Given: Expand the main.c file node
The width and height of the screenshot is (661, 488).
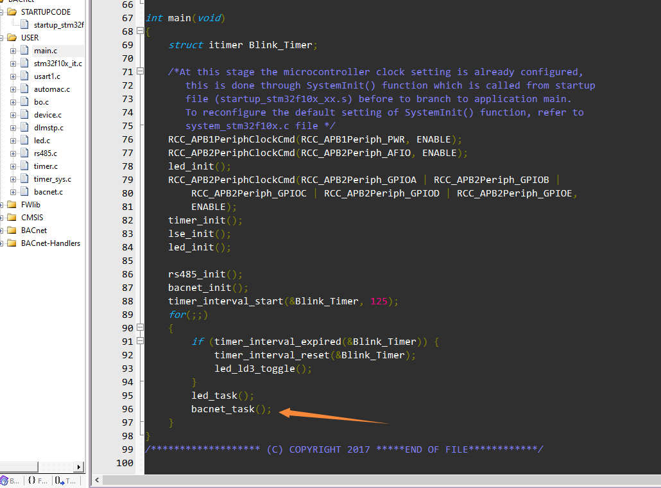Looking at the screenshot, I should pyautogui.click(x=13, y=51).
